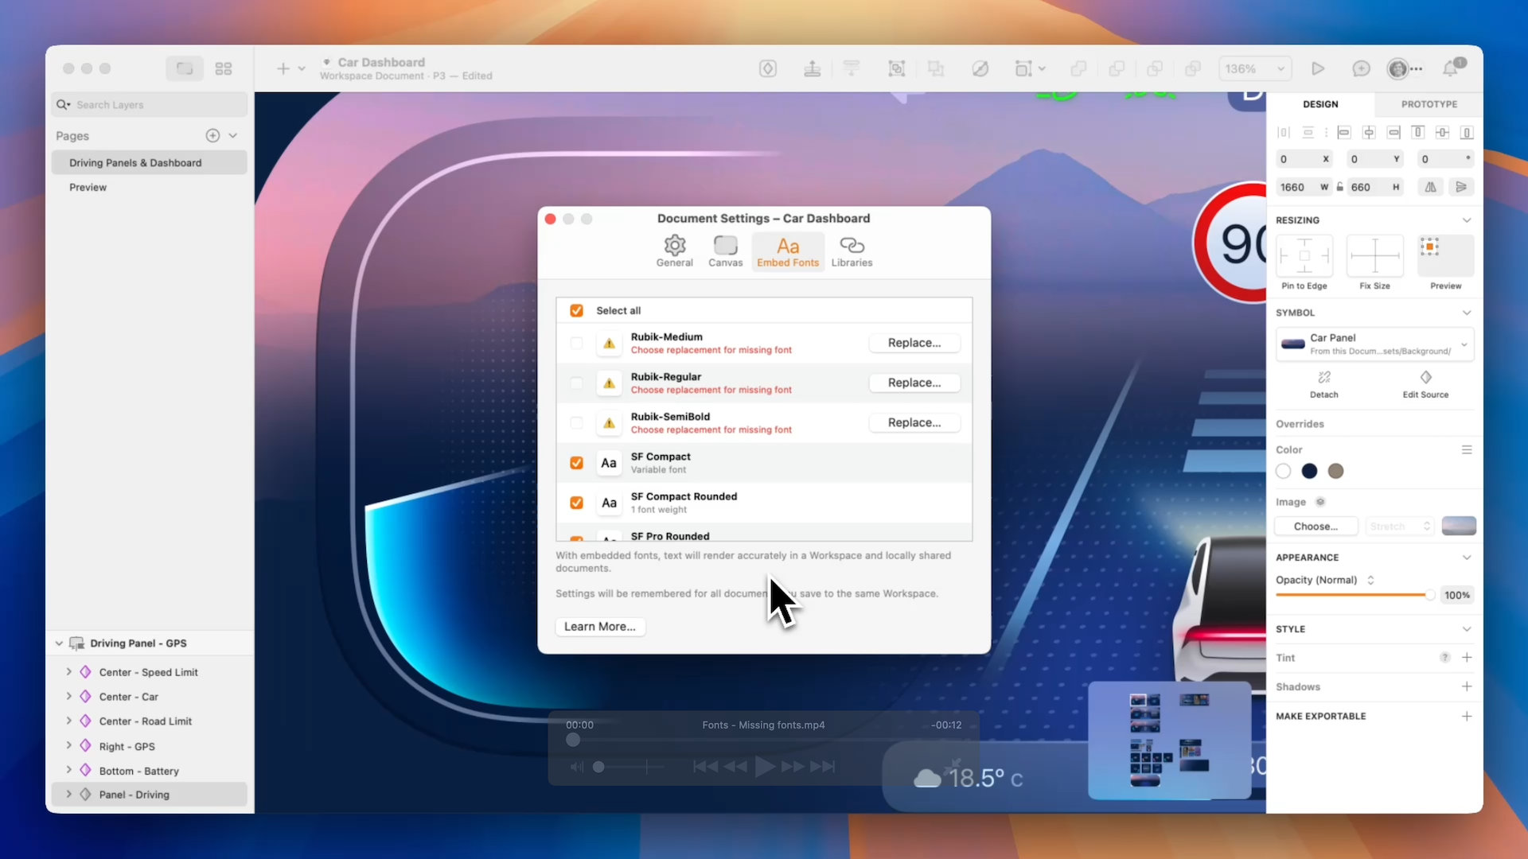Viewport: 1528px width, 859px height.
Task: Select the Preview page
Action: 88,188
